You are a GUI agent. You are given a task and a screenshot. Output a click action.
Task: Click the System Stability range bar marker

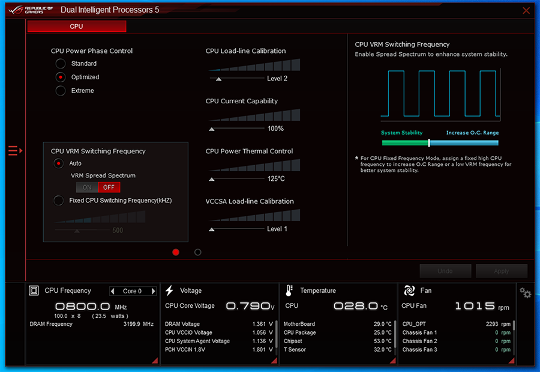coord(429,143)
